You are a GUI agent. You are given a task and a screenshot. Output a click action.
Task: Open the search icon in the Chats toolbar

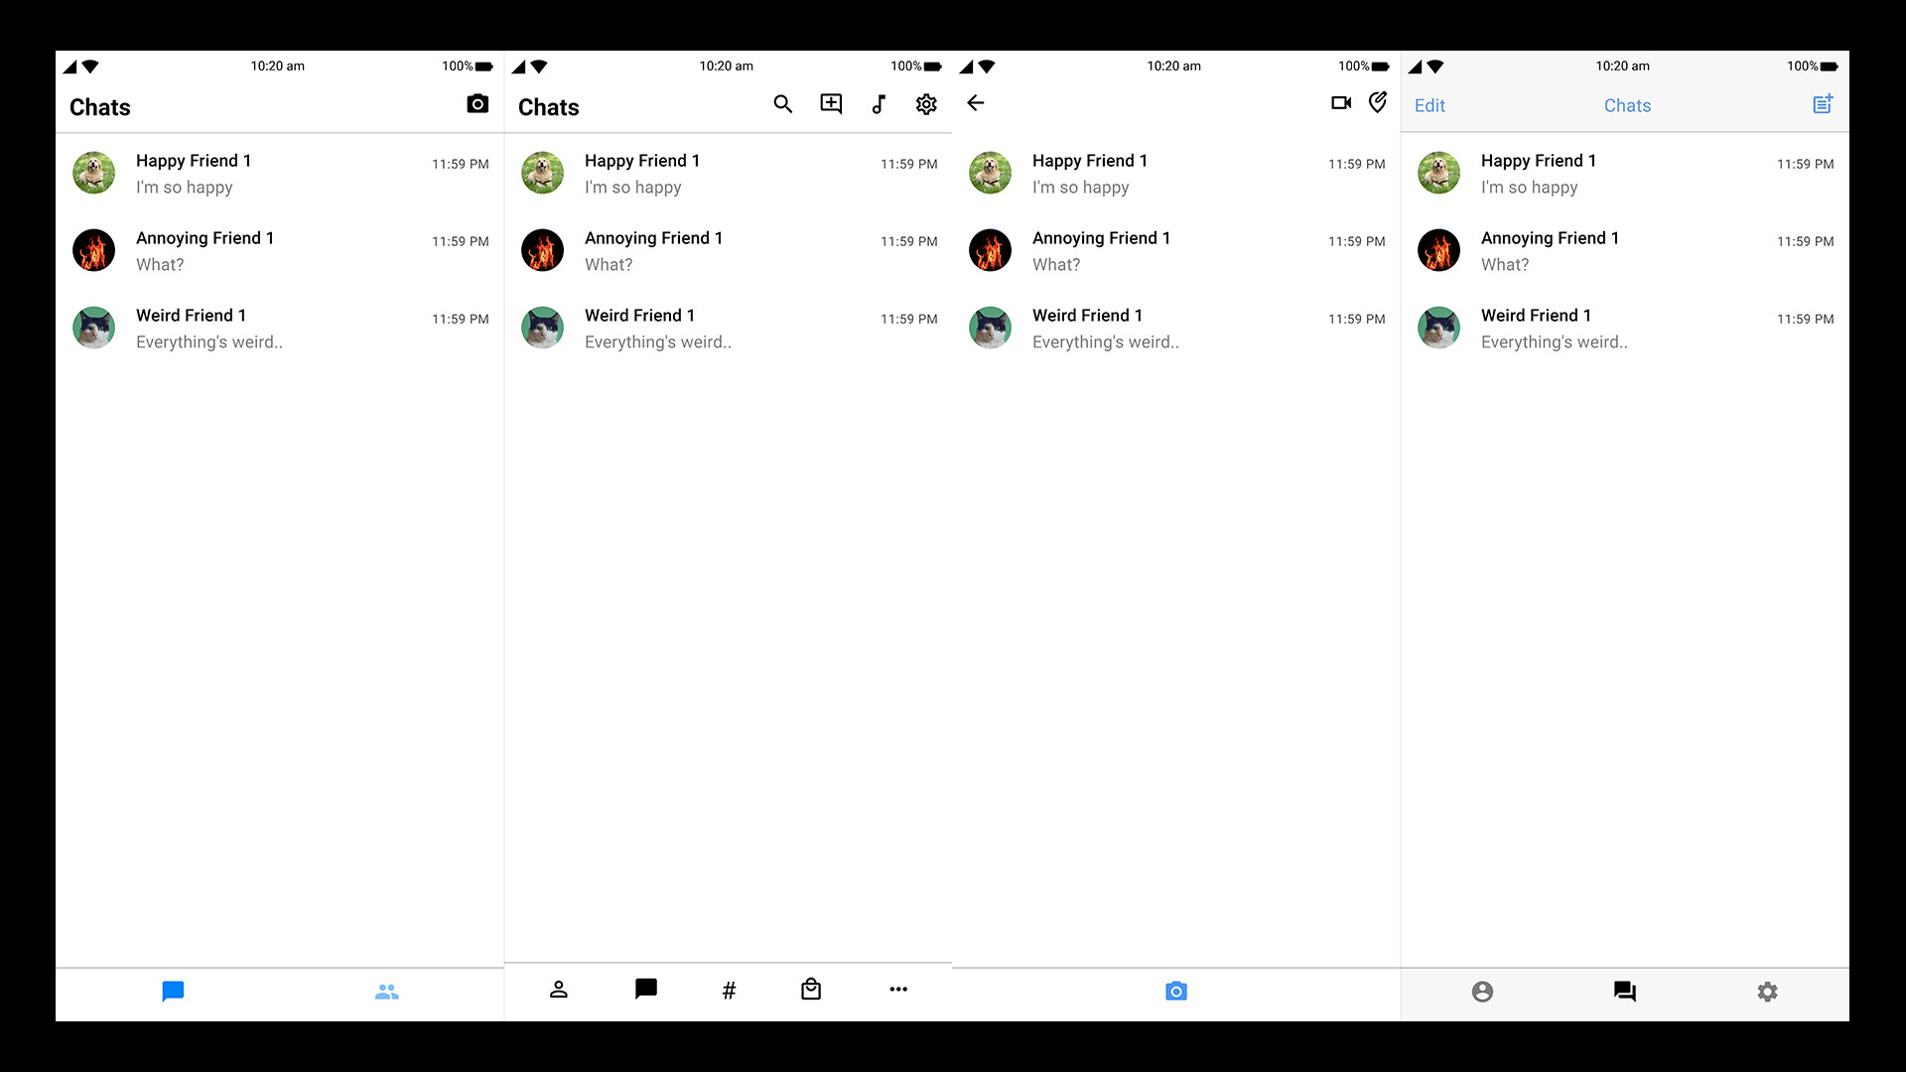pyautogui.click(x=783, y=103)
